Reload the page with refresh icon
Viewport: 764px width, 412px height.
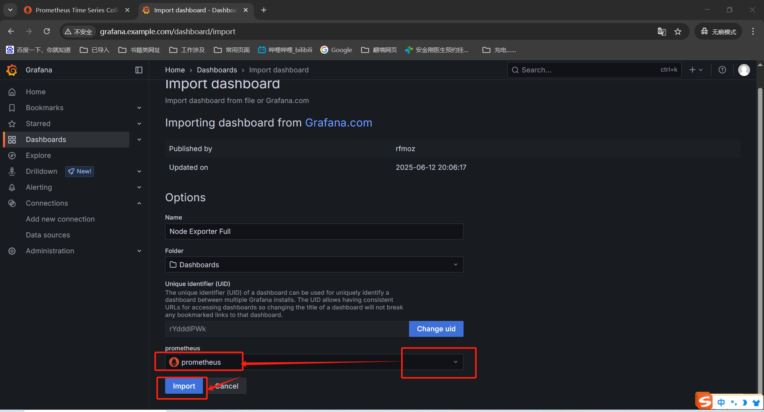[x=47, y=31]
